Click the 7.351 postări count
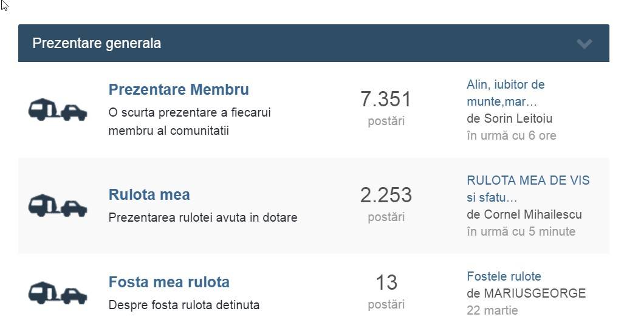Viewport: 624px width, 331px height. (x=386, y=99)
